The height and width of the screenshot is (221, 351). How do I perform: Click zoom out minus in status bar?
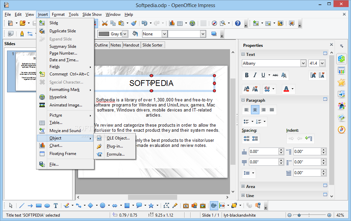pos(289,215)
